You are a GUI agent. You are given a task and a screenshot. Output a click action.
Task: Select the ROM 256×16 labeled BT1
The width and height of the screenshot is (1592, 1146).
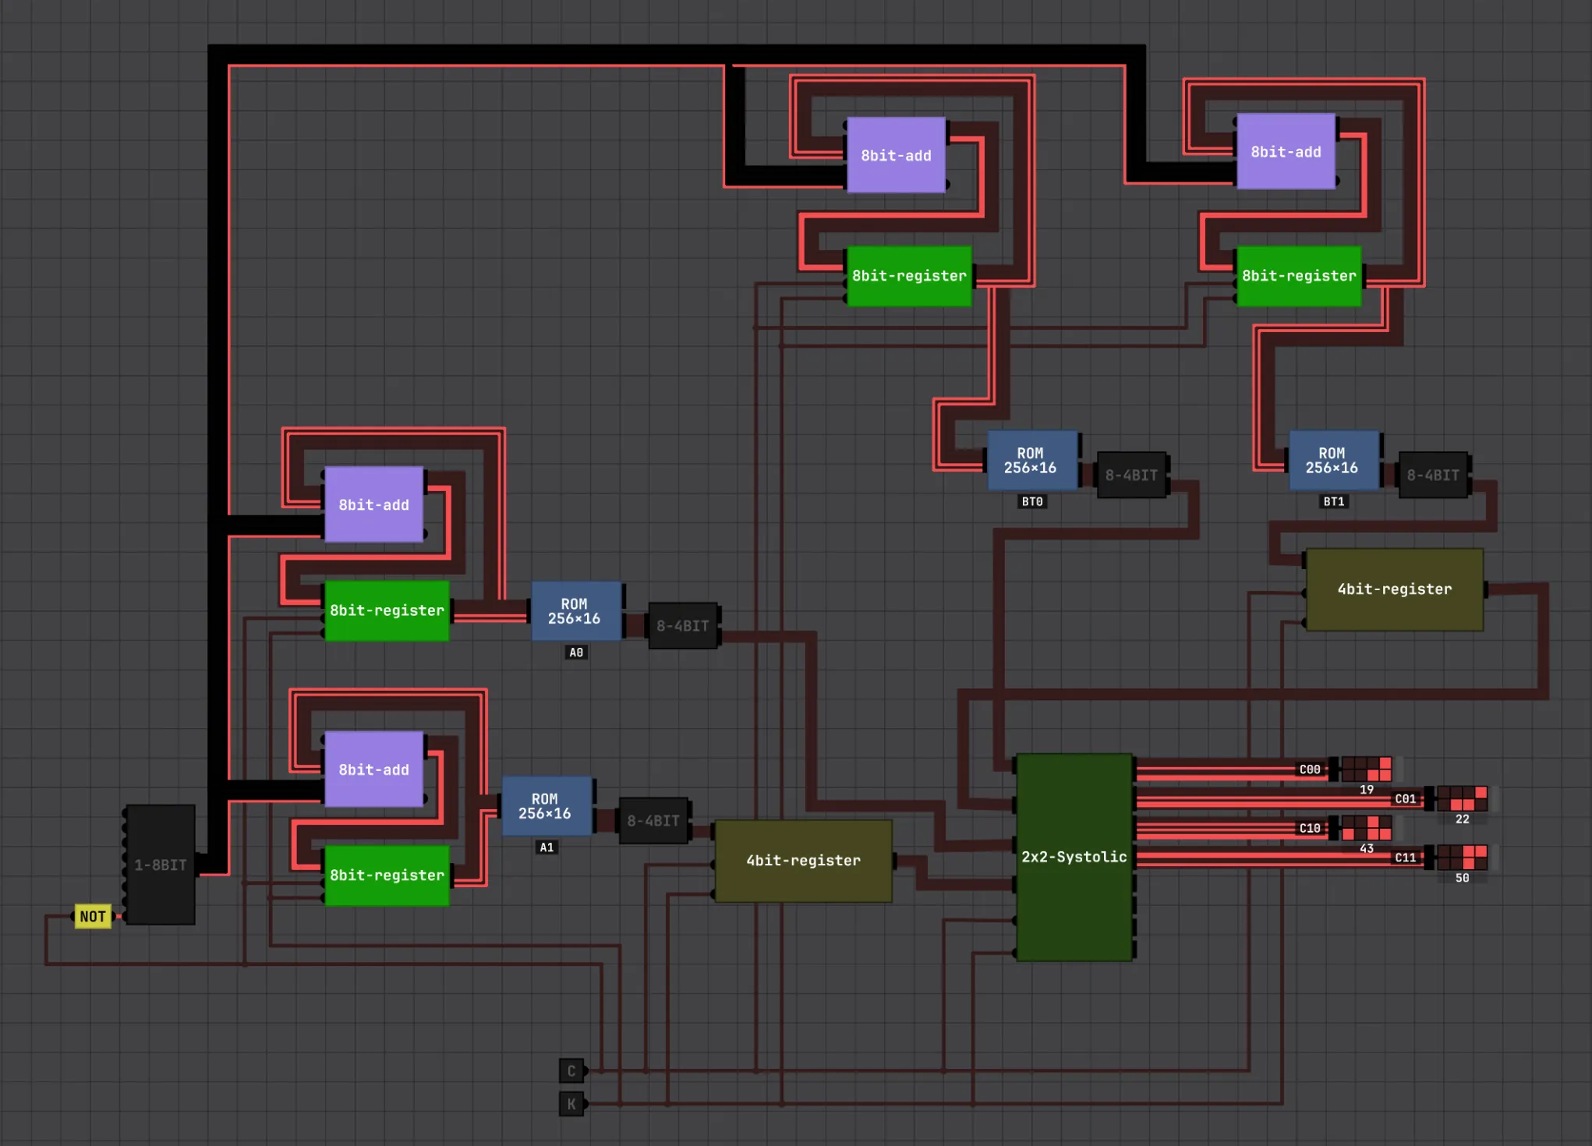[1334, 461]
